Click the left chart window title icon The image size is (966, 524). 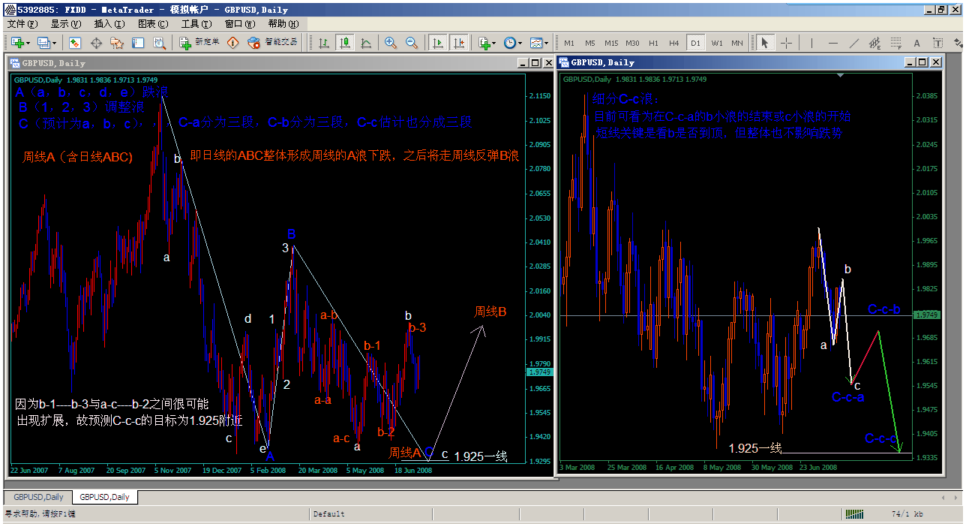pos(14,63)
